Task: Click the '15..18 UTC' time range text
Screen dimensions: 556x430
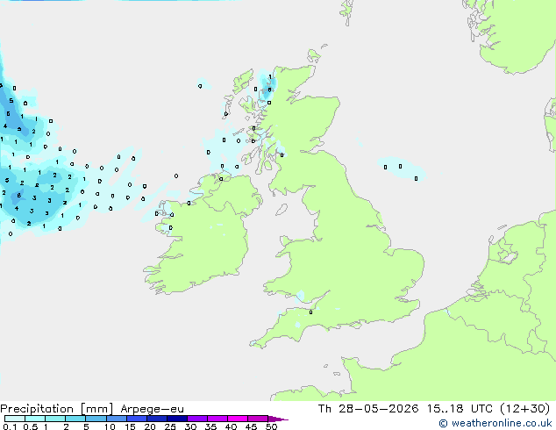Action: (460, 409)
